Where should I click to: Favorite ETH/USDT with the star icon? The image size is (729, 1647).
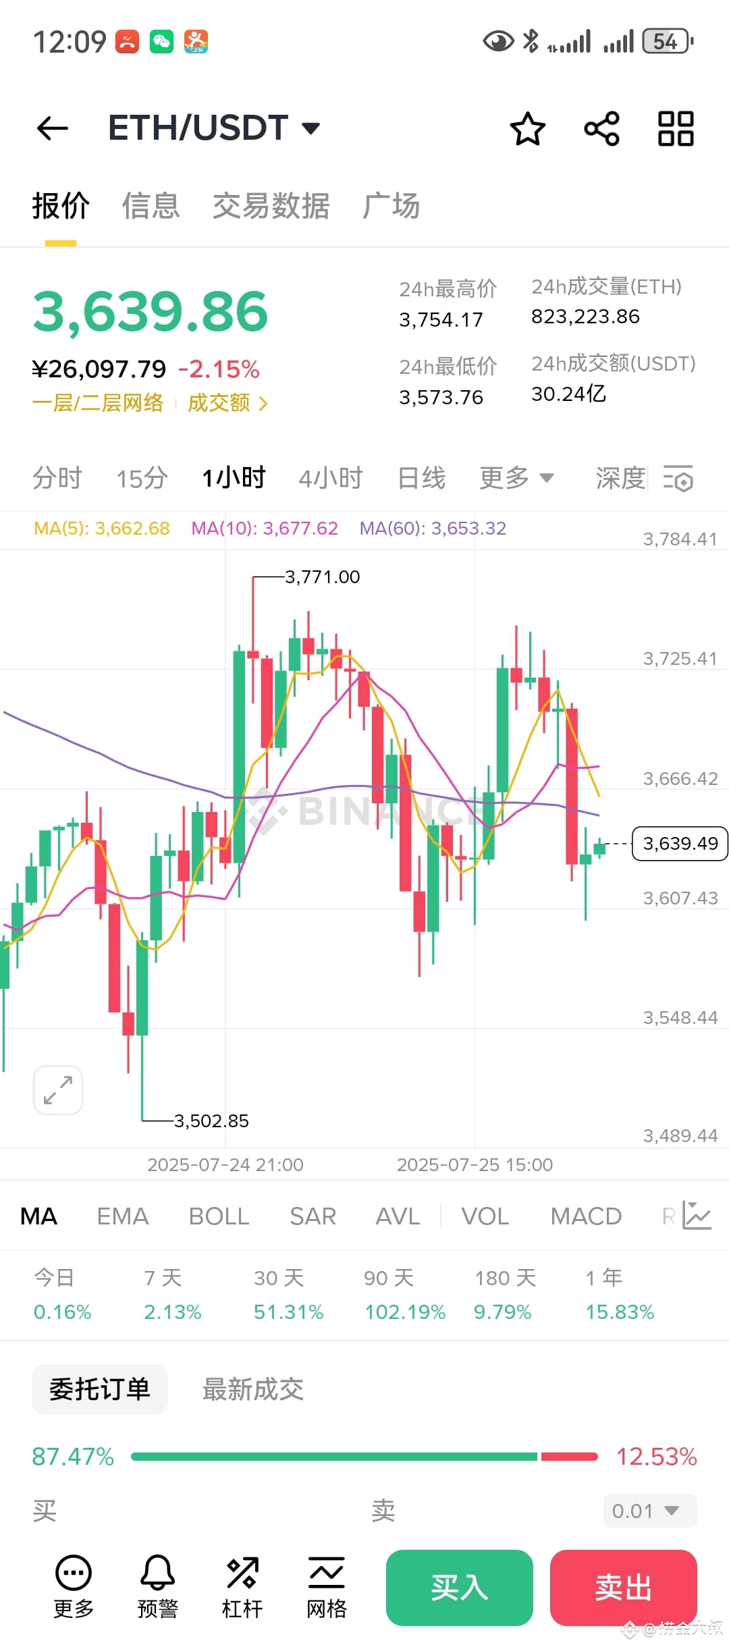coord(529,128)
